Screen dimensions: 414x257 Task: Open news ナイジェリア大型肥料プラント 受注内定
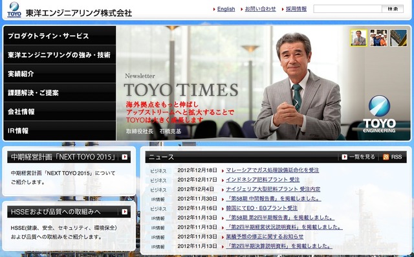click(273, 190)
